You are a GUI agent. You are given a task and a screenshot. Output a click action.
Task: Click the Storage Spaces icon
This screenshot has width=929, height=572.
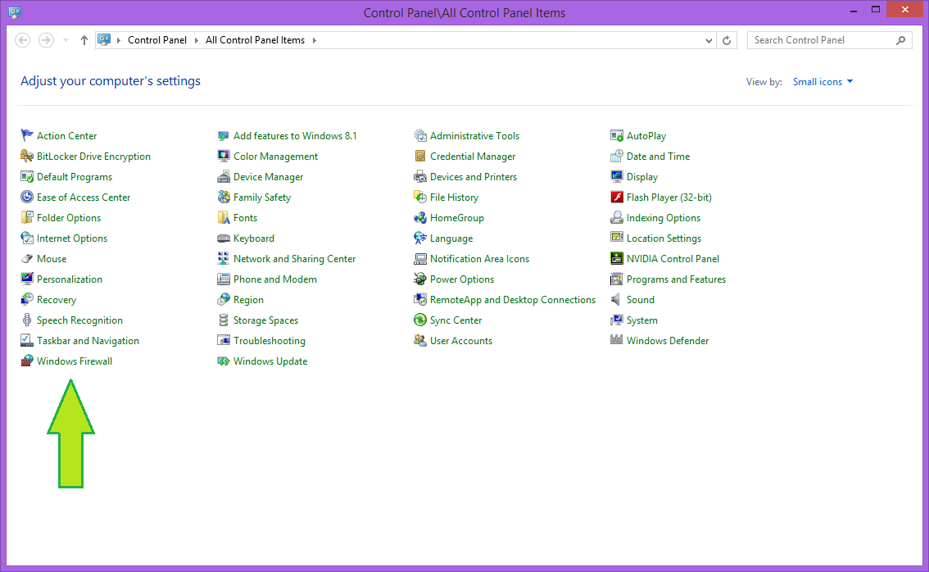(x=224, y=320)
